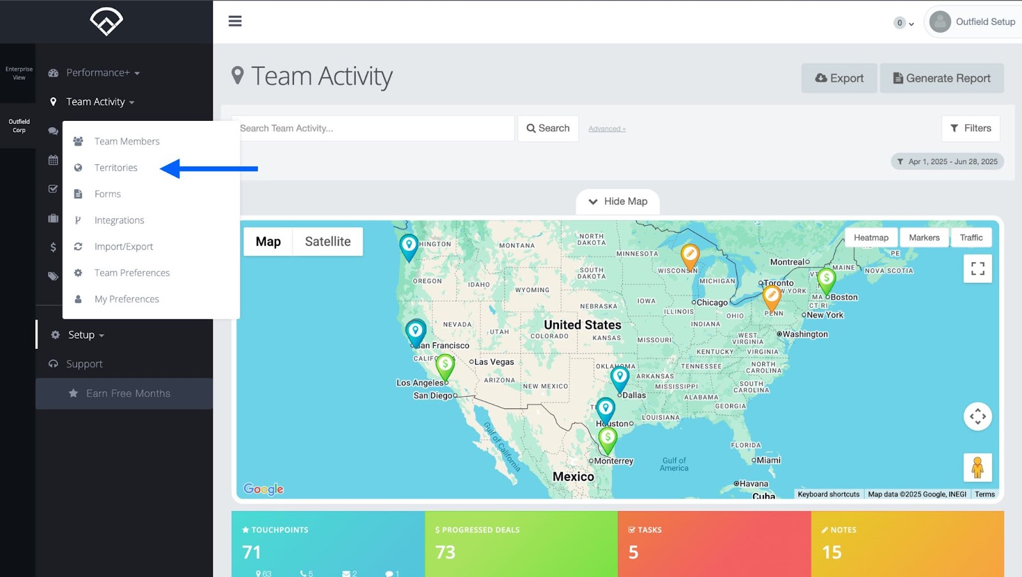Open the dollar sign sidebar icon

[x=53, y=247]
